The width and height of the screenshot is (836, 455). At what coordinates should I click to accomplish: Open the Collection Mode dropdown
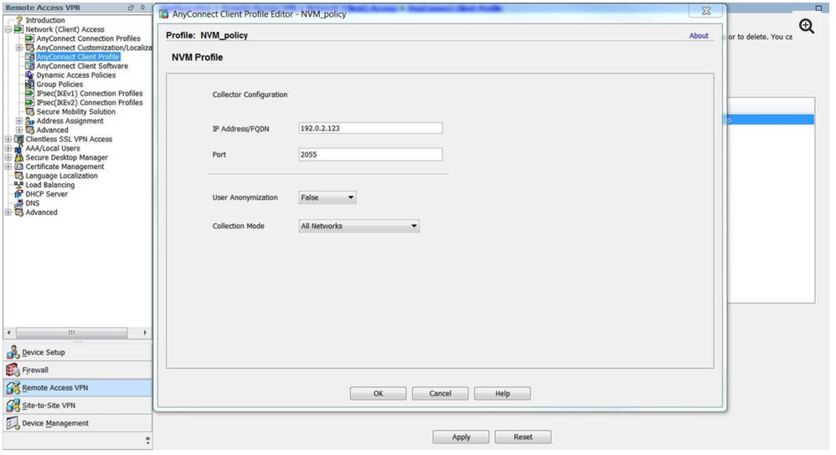click(x=359, y=226)
